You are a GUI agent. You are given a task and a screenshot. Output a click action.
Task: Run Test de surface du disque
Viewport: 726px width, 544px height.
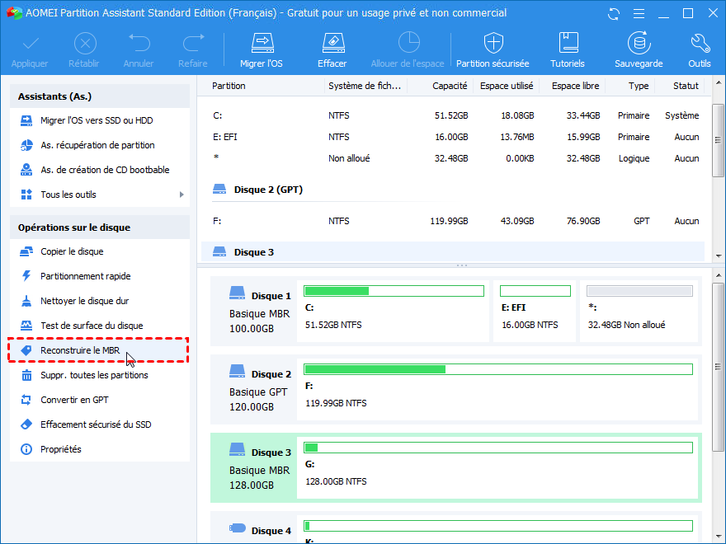click(100, 326)
